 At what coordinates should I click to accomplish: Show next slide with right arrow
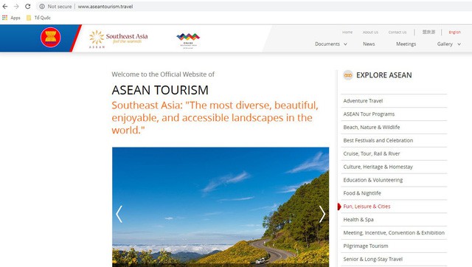tap(322, 214)
